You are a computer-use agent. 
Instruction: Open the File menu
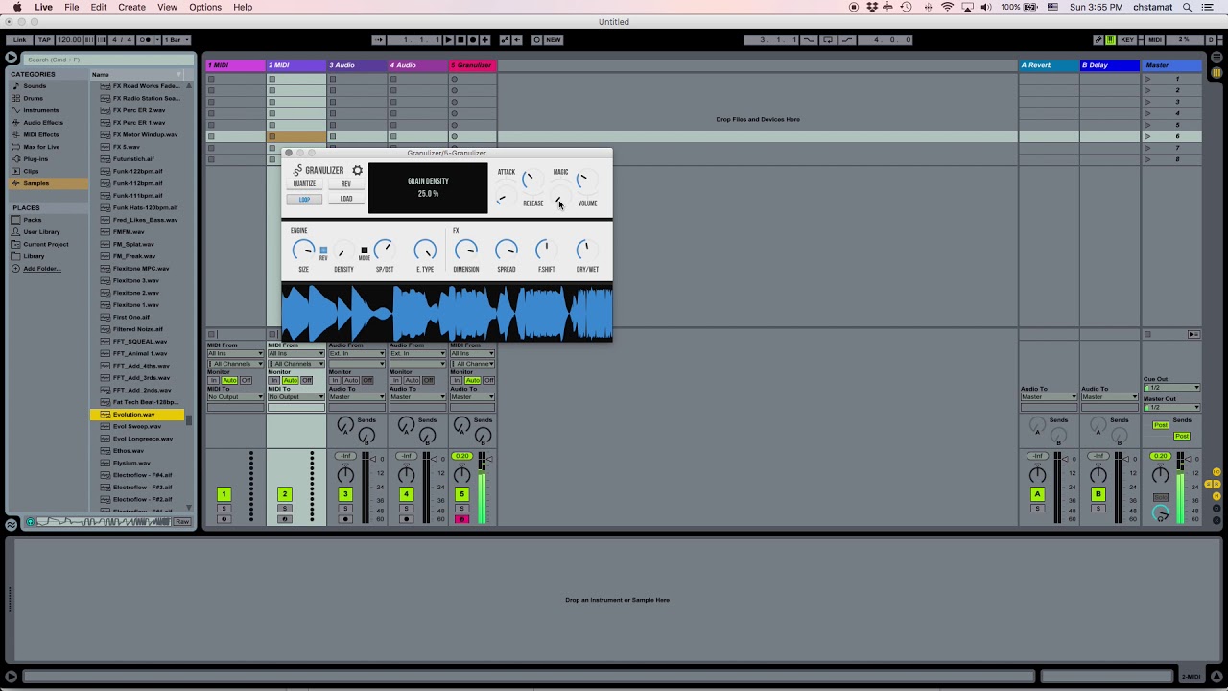click(x=72, y=7)
